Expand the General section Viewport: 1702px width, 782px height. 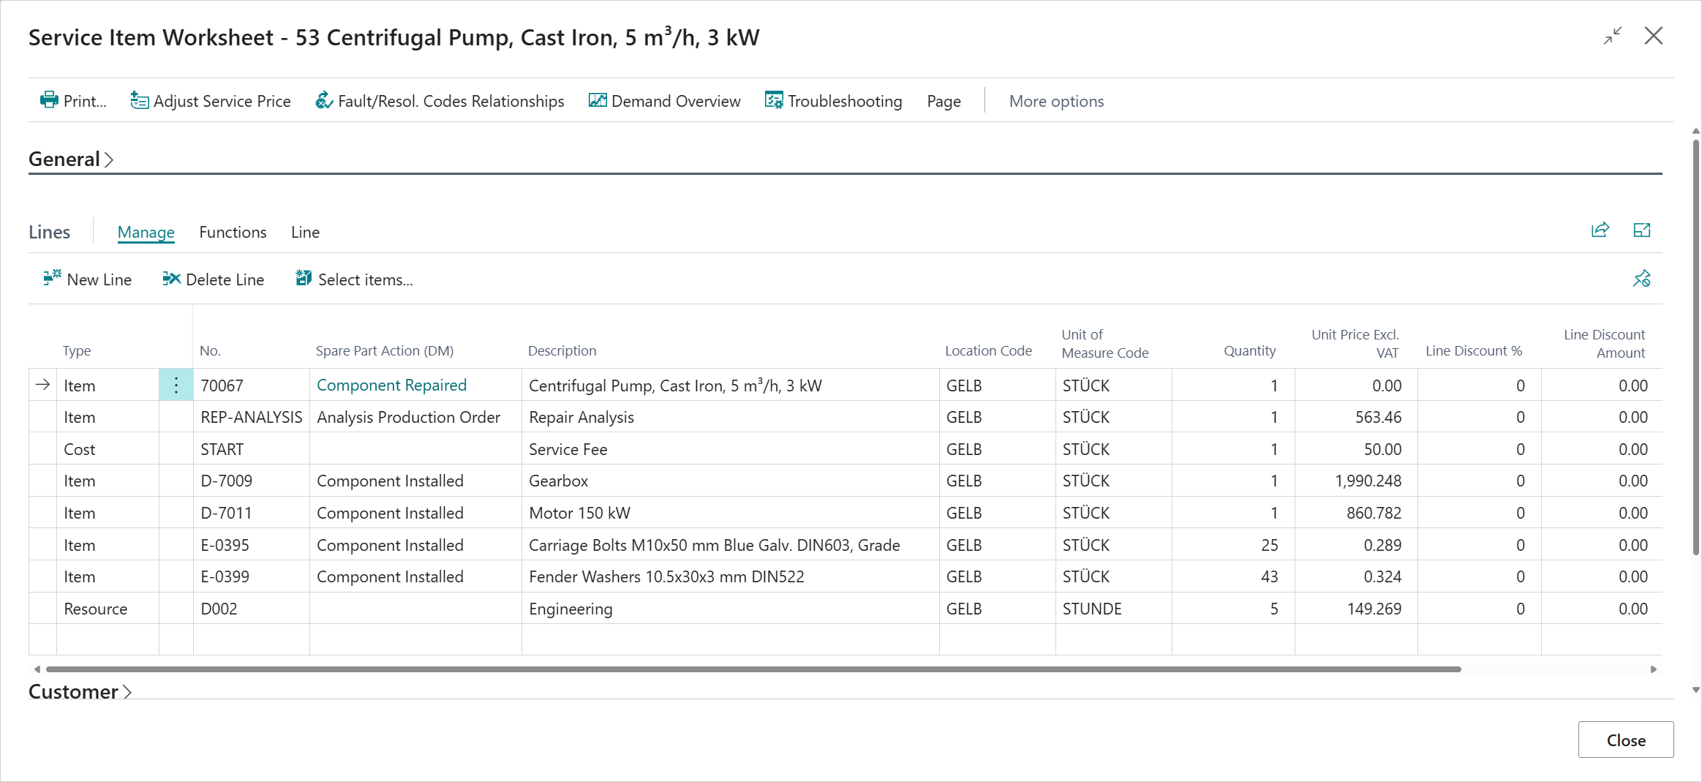pyautogui.click(x=71, y=159)
